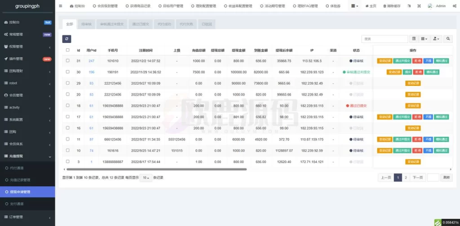Open user id 247 link
460x226 pixels.
pos(91,61)
